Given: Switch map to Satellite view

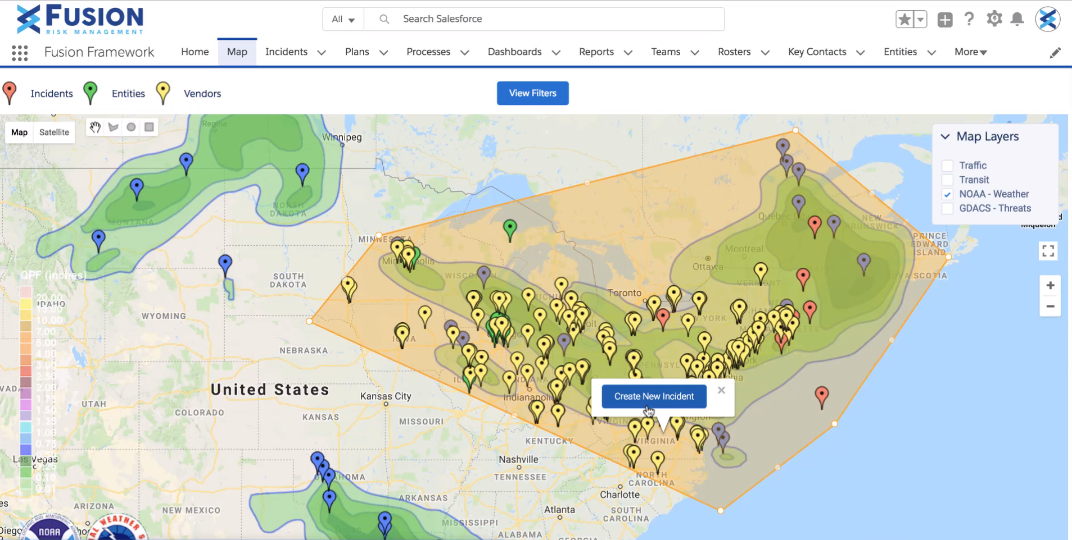Looking at the screenshot, I should pyautogui.click(x=54, y=132).
